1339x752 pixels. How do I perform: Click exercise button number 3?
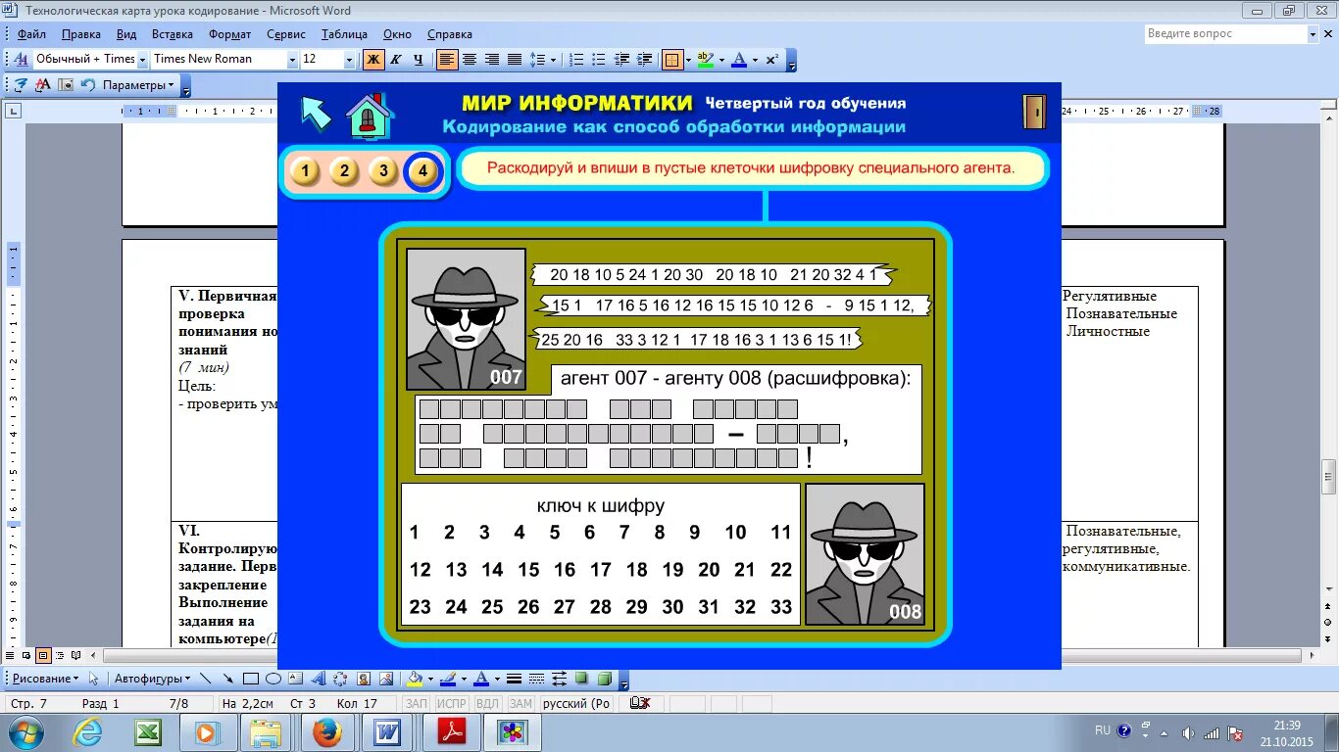[x=383, y=172]
